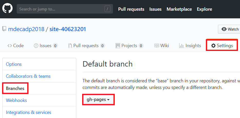Open the mdecadp2018 owner page
This screenshot has width=240, height=118.
click(26, 29)
